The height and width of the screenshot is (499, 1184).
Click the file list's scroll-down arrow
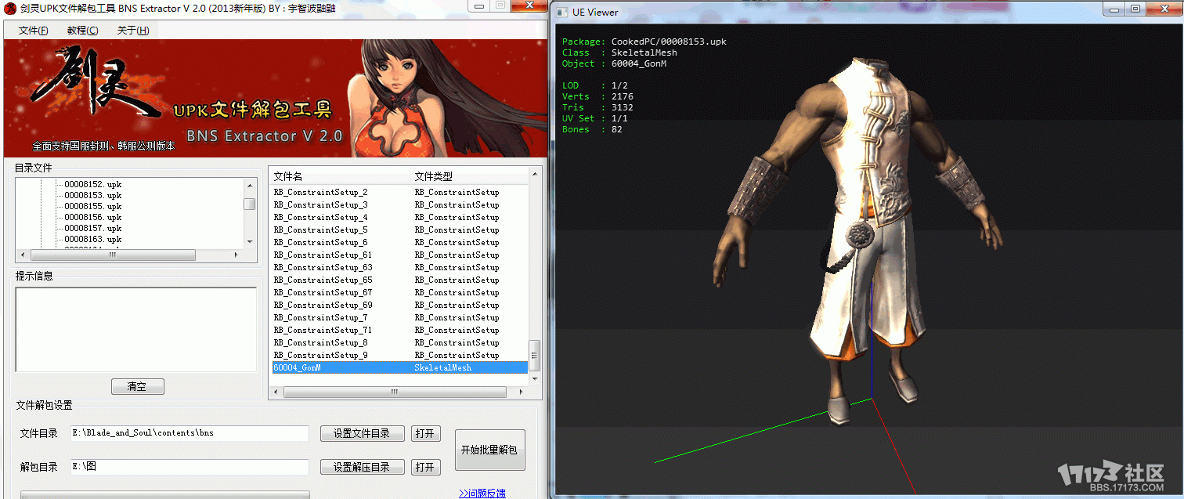pyautogui.click(x=535, y=379)
